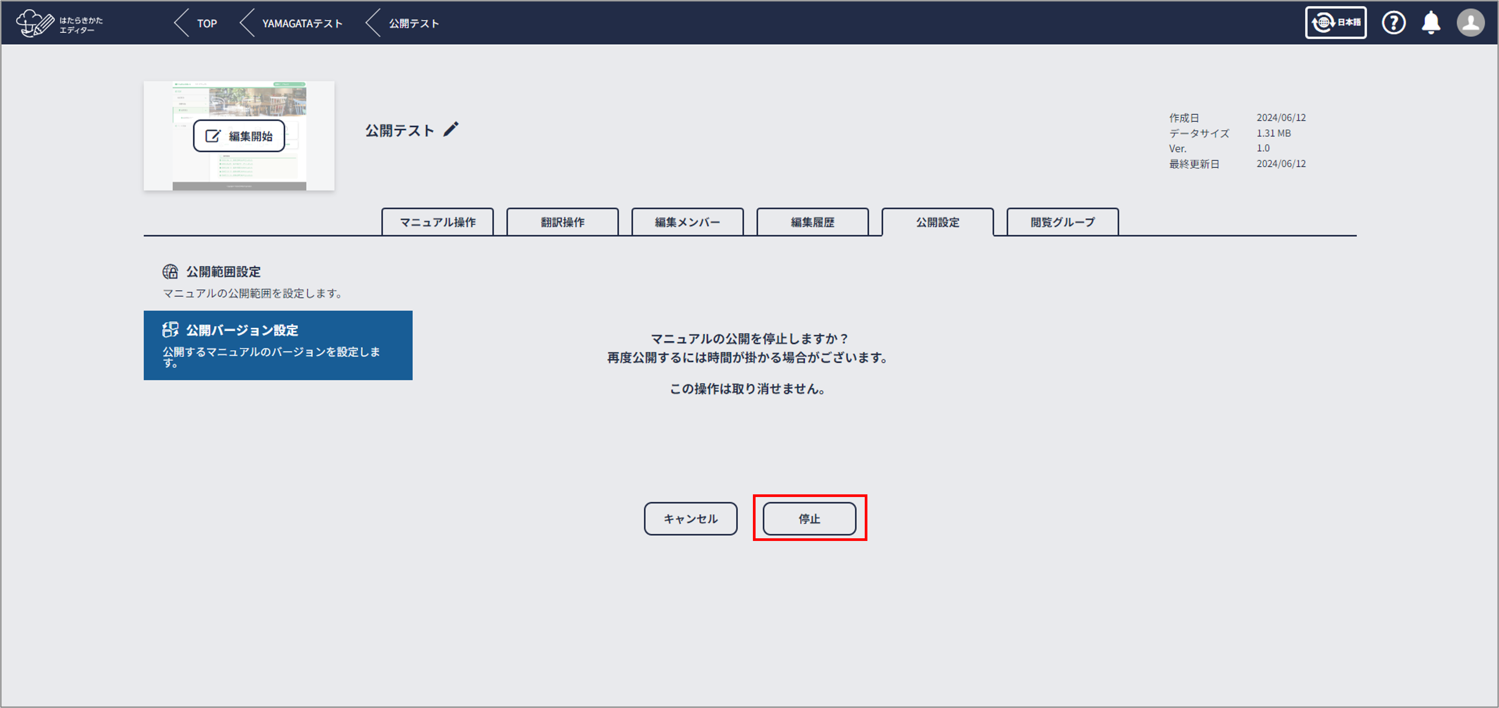
Task: Click the 公開バージョン設定 icon
Action: click(x=170, y=330)
